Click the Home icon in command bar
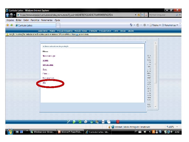 tap(131, 25)
